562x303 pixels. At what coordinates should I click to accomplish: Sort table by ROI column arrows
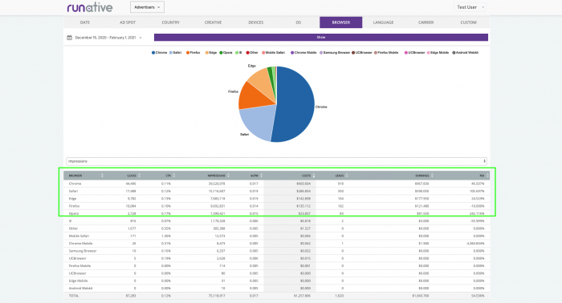487,176
